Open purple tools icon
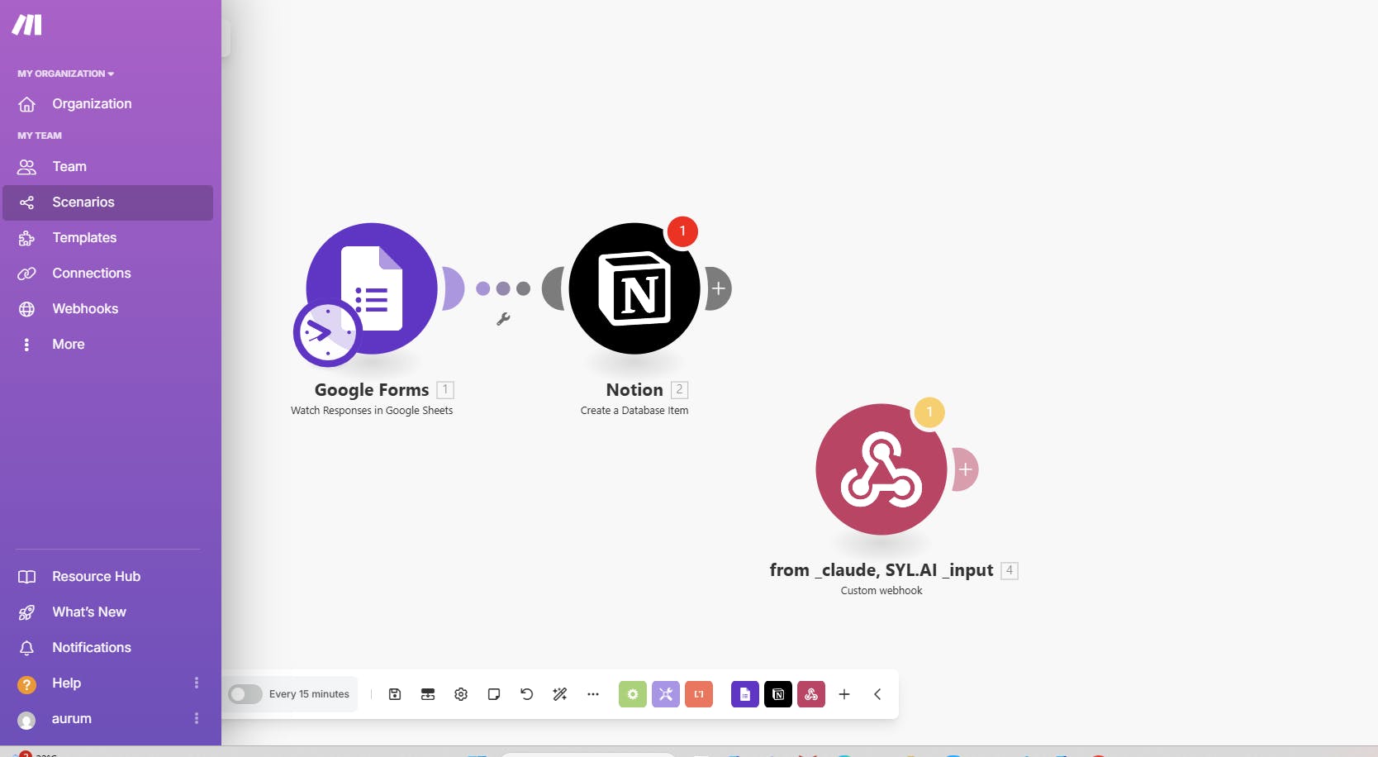The image size is (1378, 757). coord(666,694)
